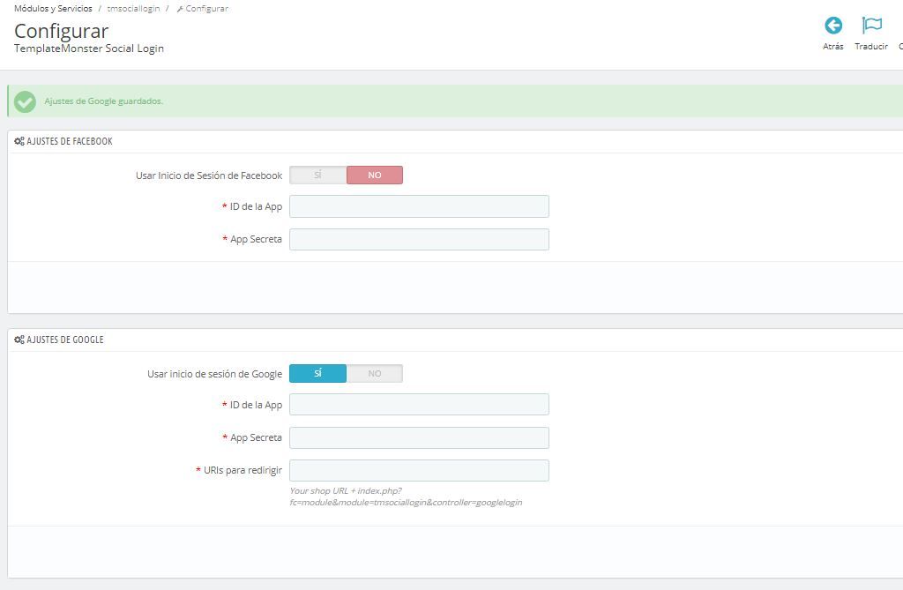Click the 'Your shop URL + index.php?' hint text
Image resolution: width=903 pixels, height=590 pixels.
(346, 491)
